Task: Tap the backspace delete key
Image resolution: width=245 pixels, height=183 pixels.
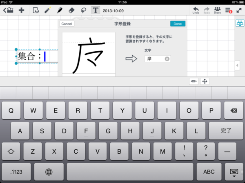Action: (234, 111)
